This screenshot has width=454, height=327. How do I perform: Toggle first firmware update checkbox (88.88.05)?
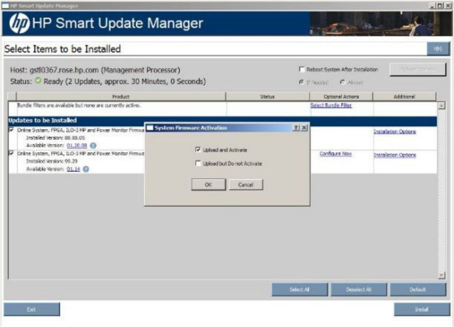point(12,130)
